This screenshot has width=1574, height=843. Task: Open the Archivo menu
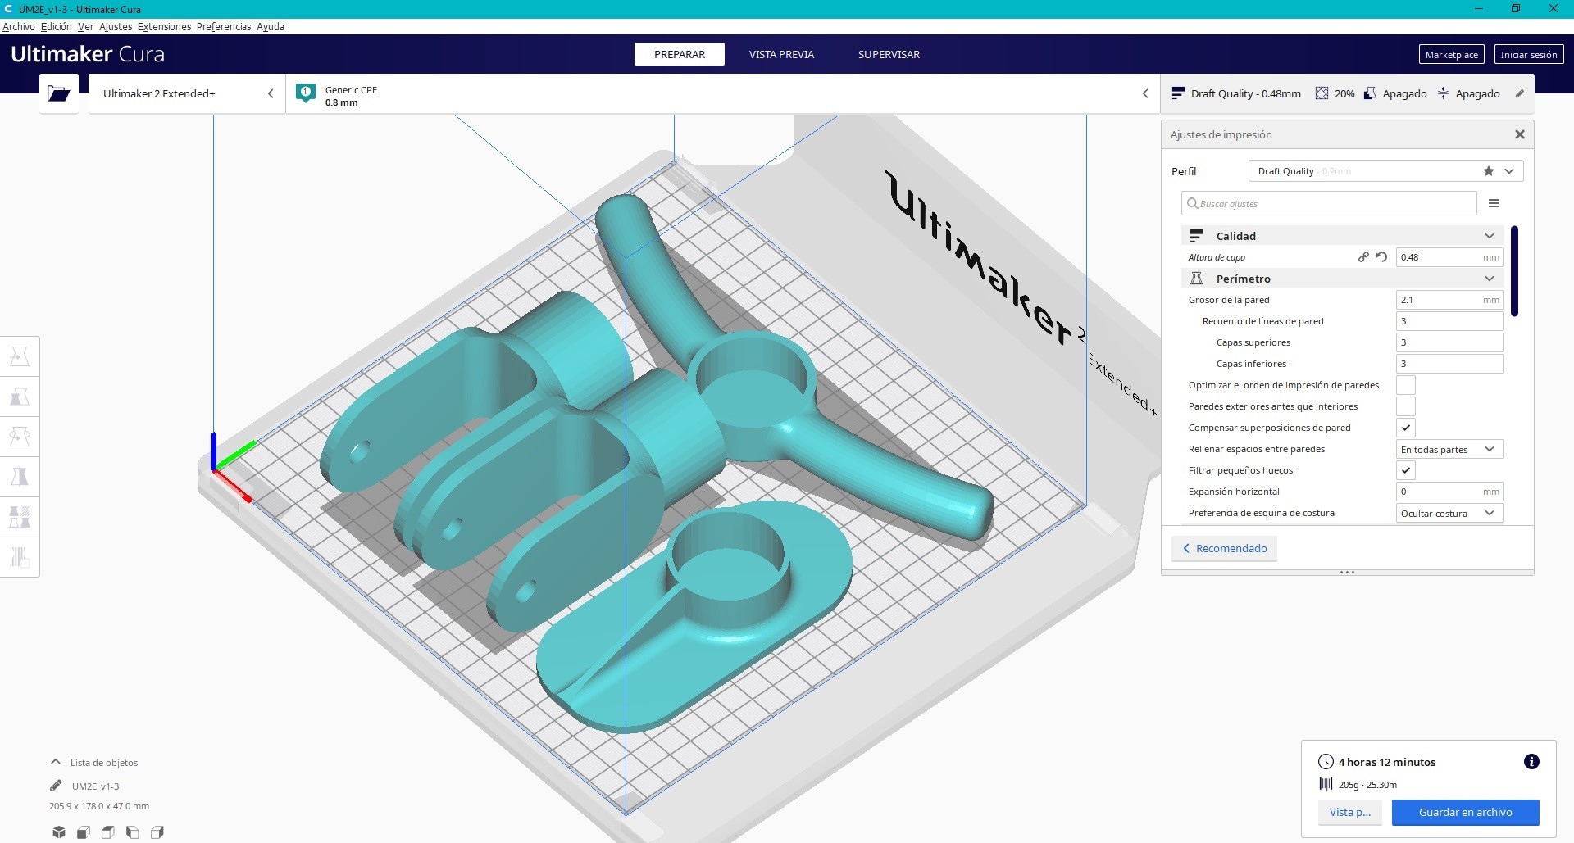[x=19, y=26]
